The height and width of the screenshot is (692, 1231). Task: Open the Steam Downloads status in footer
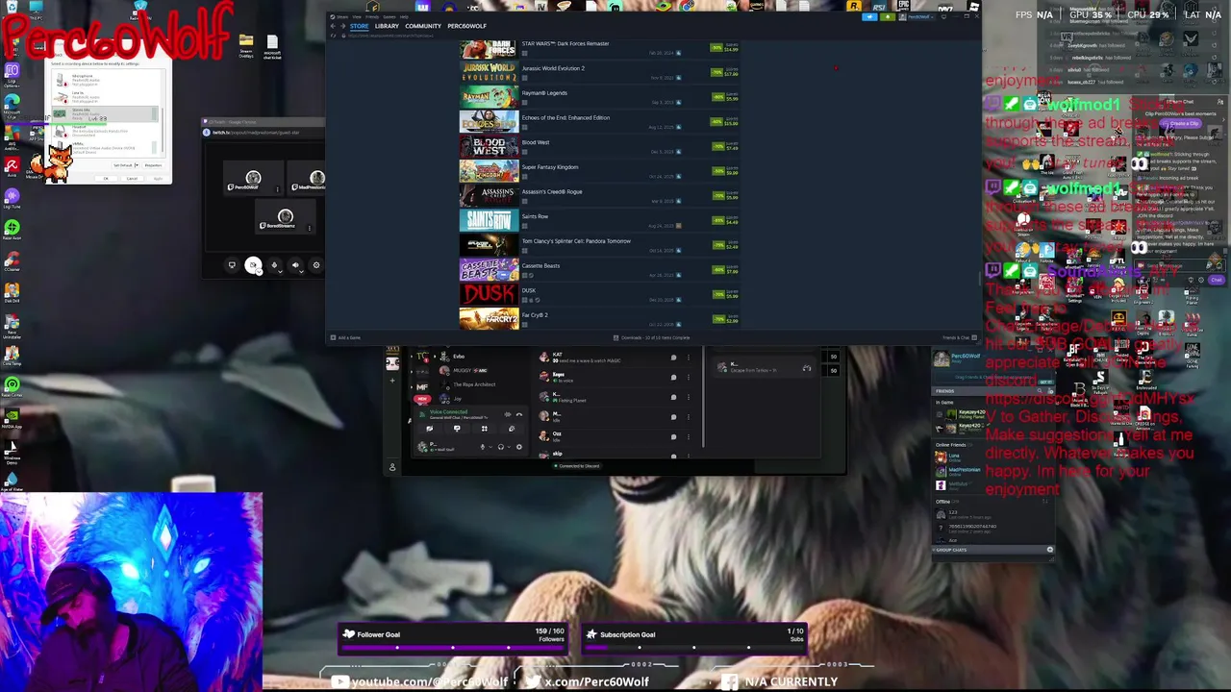(652, 337)
